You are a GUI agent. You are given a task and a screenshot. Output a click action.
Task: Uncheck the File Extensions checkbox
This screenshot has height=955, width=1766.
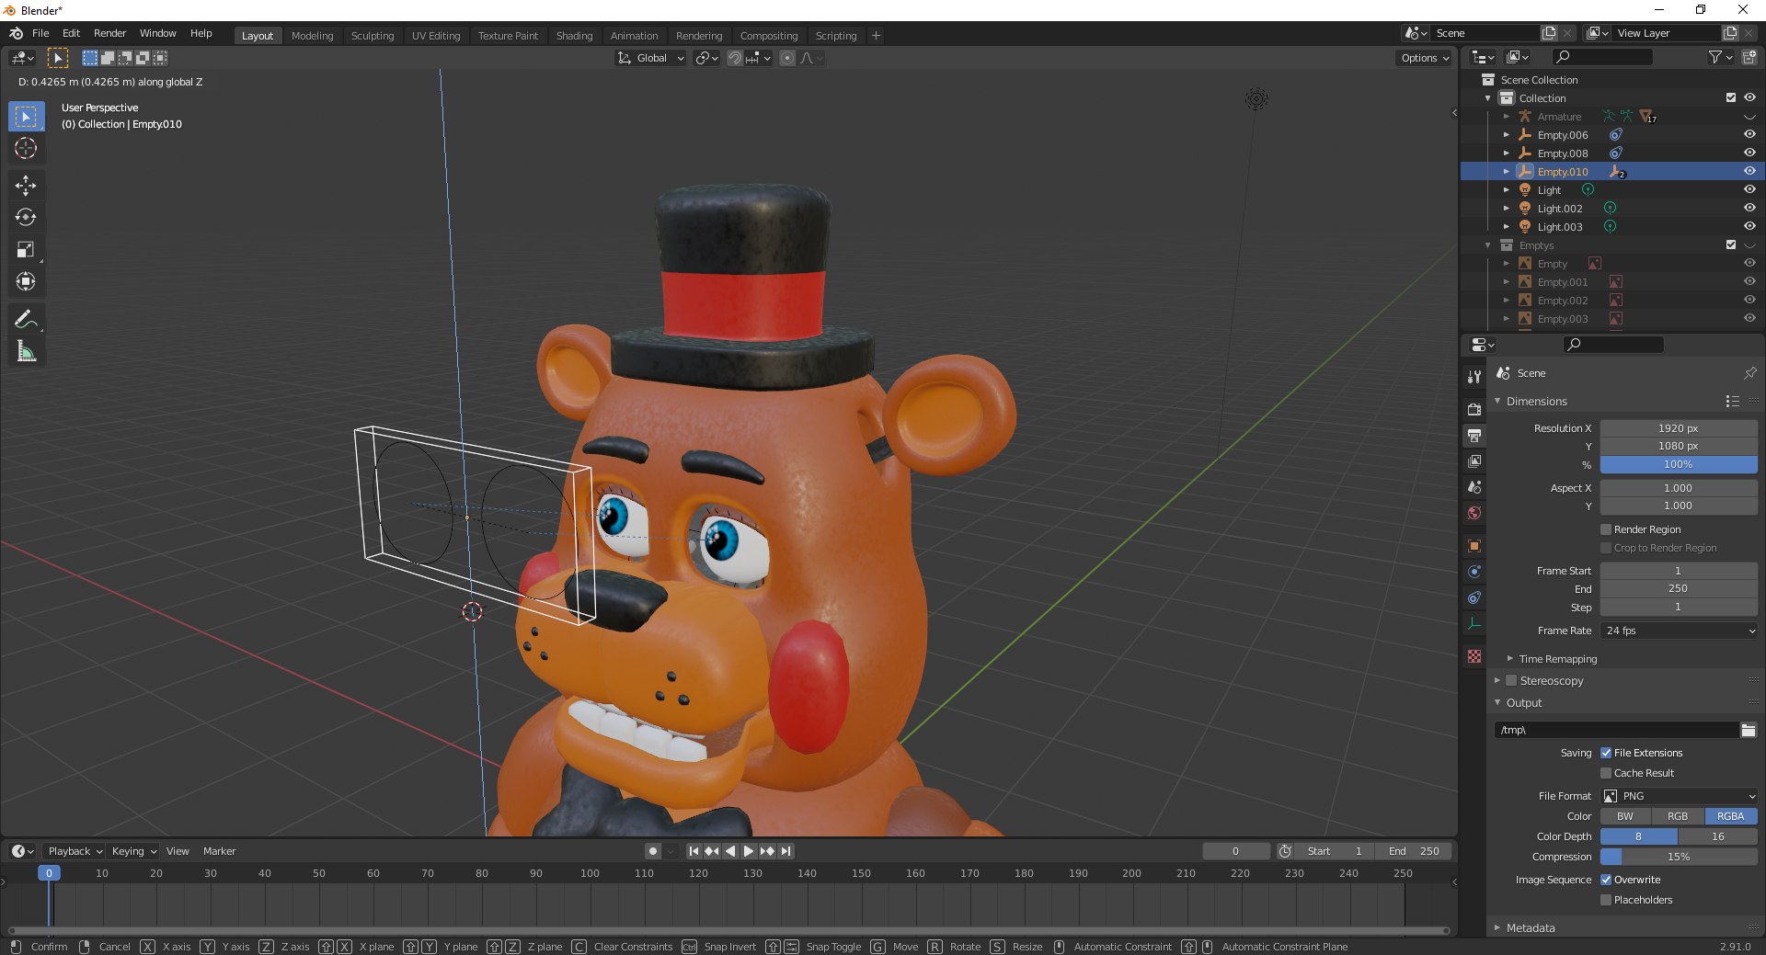1606,753
